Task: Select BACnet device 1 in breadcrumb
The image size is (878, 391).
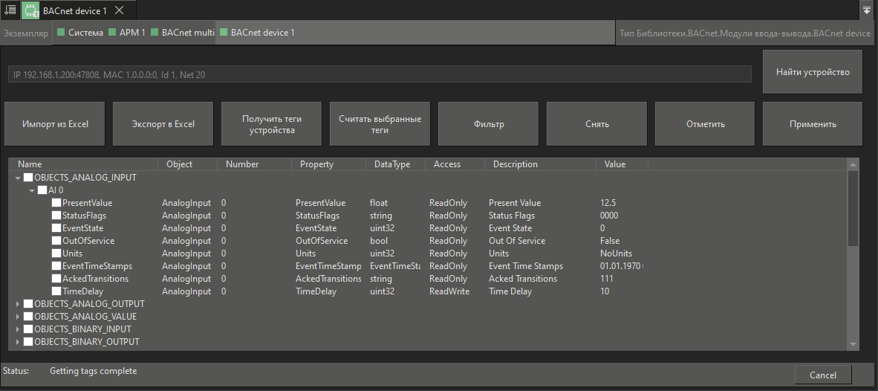Action: 263,33
